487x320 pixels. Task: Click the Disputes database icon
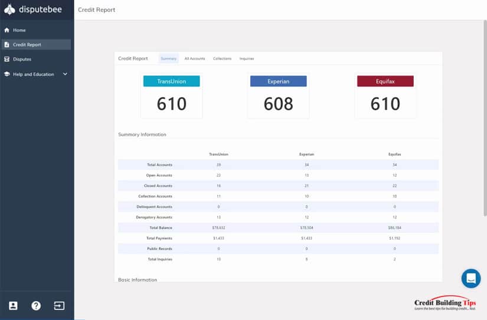click(x=7, y=59)
